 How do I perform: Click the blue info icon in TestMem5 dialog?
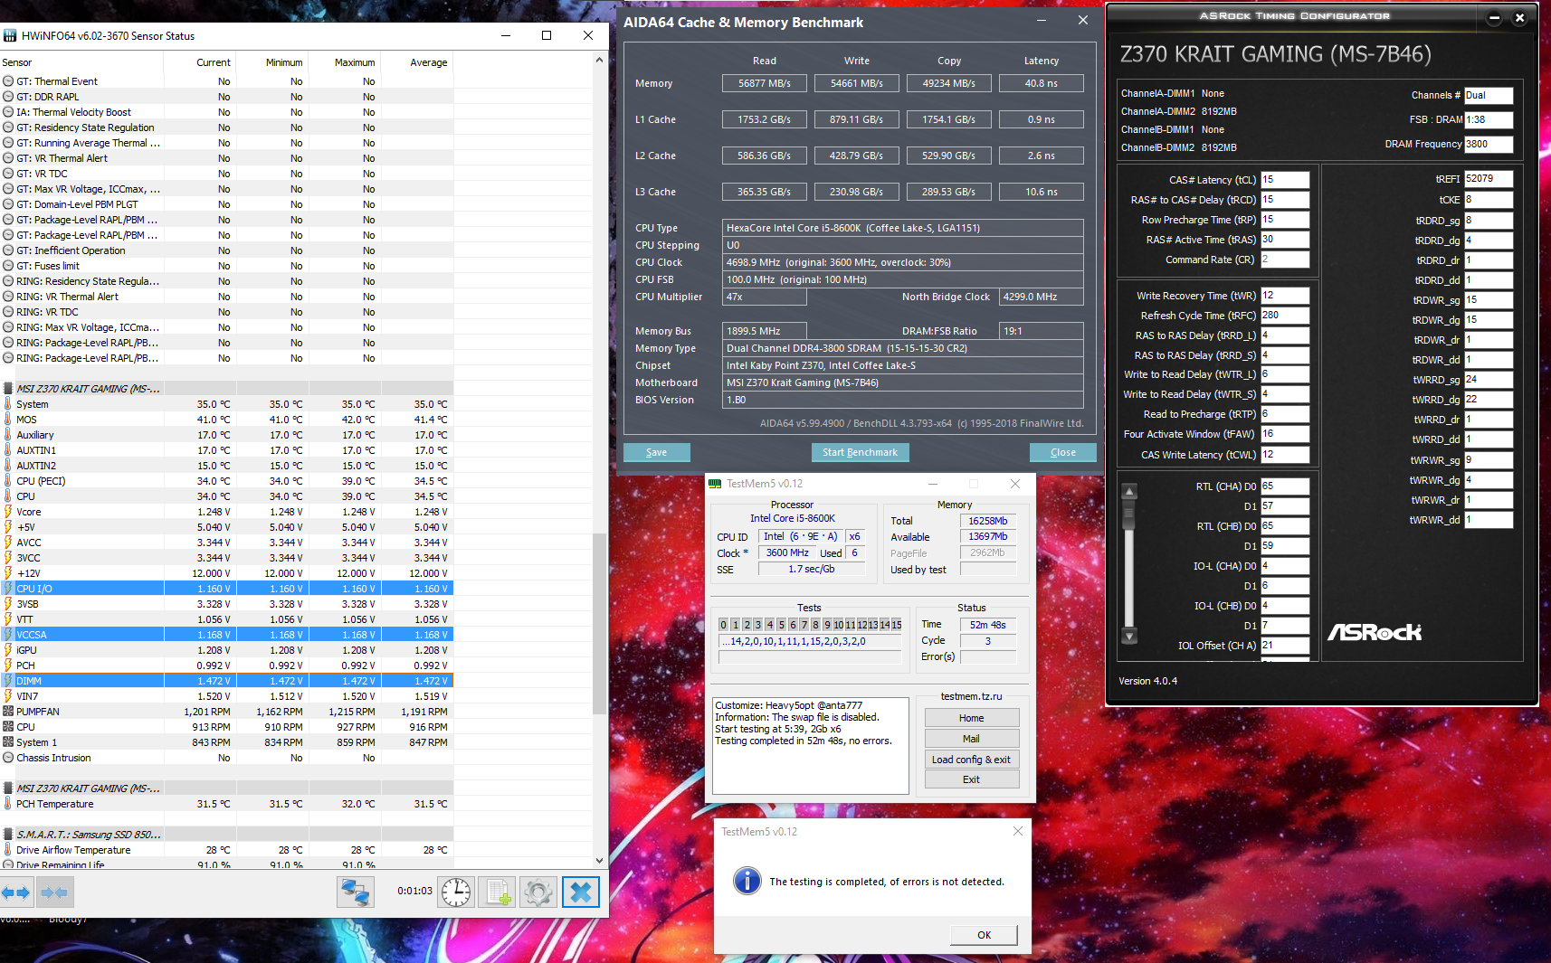pyautogui.click(x=747, y=881)
